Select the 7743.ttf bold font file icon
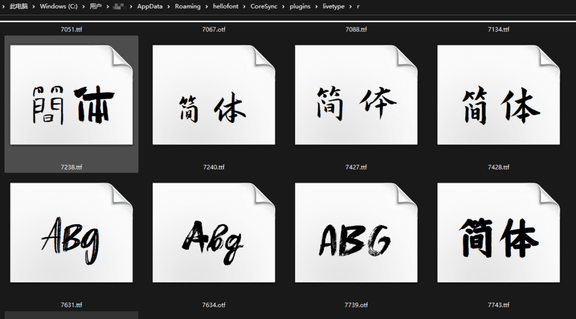The image size is (576, 319). (498, 233)
